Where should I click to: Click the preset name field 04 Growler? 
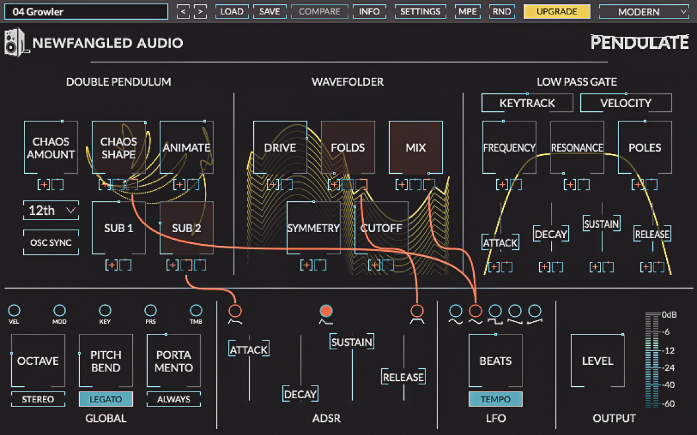tap(86, 11)
